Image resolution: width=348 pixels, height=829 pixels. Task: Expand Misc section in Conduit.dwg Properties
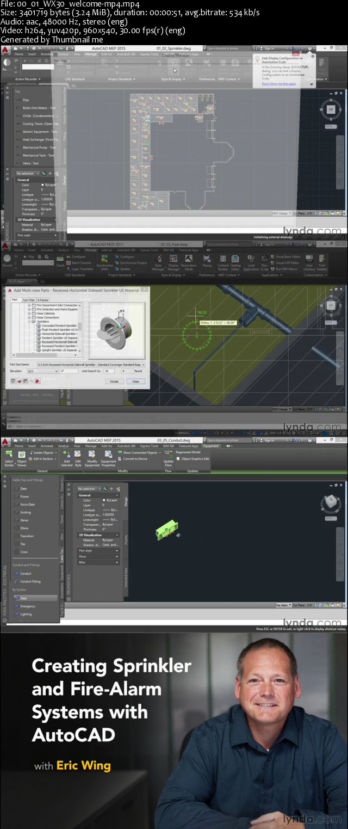pos(98,562)
